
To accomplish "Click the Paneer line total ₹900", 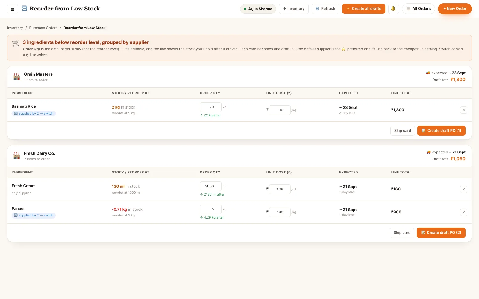I will [396, 212].
